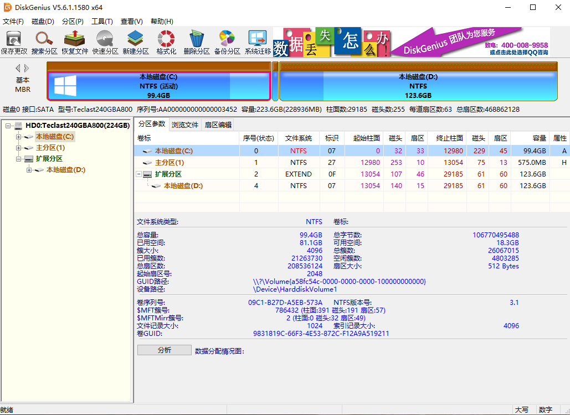
Task: Click the 保存更改 (Save Changes) icon
Action: coord(14,41)
